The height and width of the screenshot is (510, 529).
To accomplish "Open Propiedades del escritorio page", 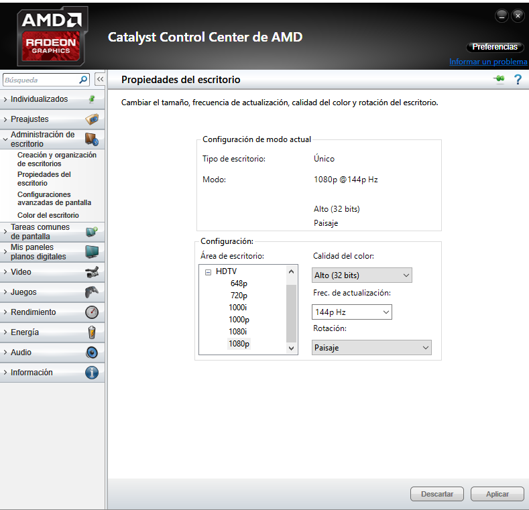I will tap(44, 179).
